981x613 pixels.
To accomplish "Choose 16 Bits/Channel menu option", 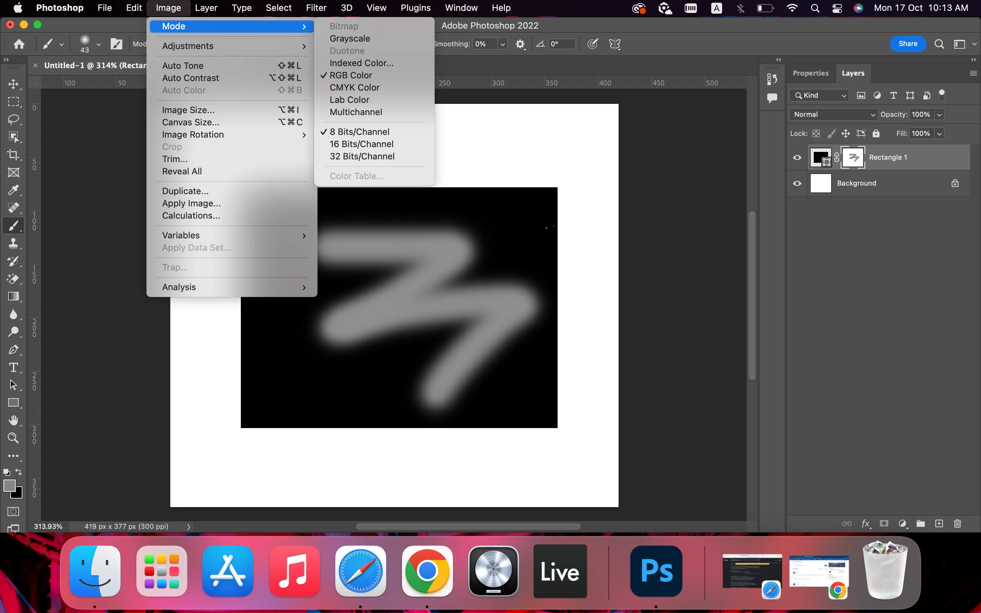I will pyautogui.click(x=362, y=144).
